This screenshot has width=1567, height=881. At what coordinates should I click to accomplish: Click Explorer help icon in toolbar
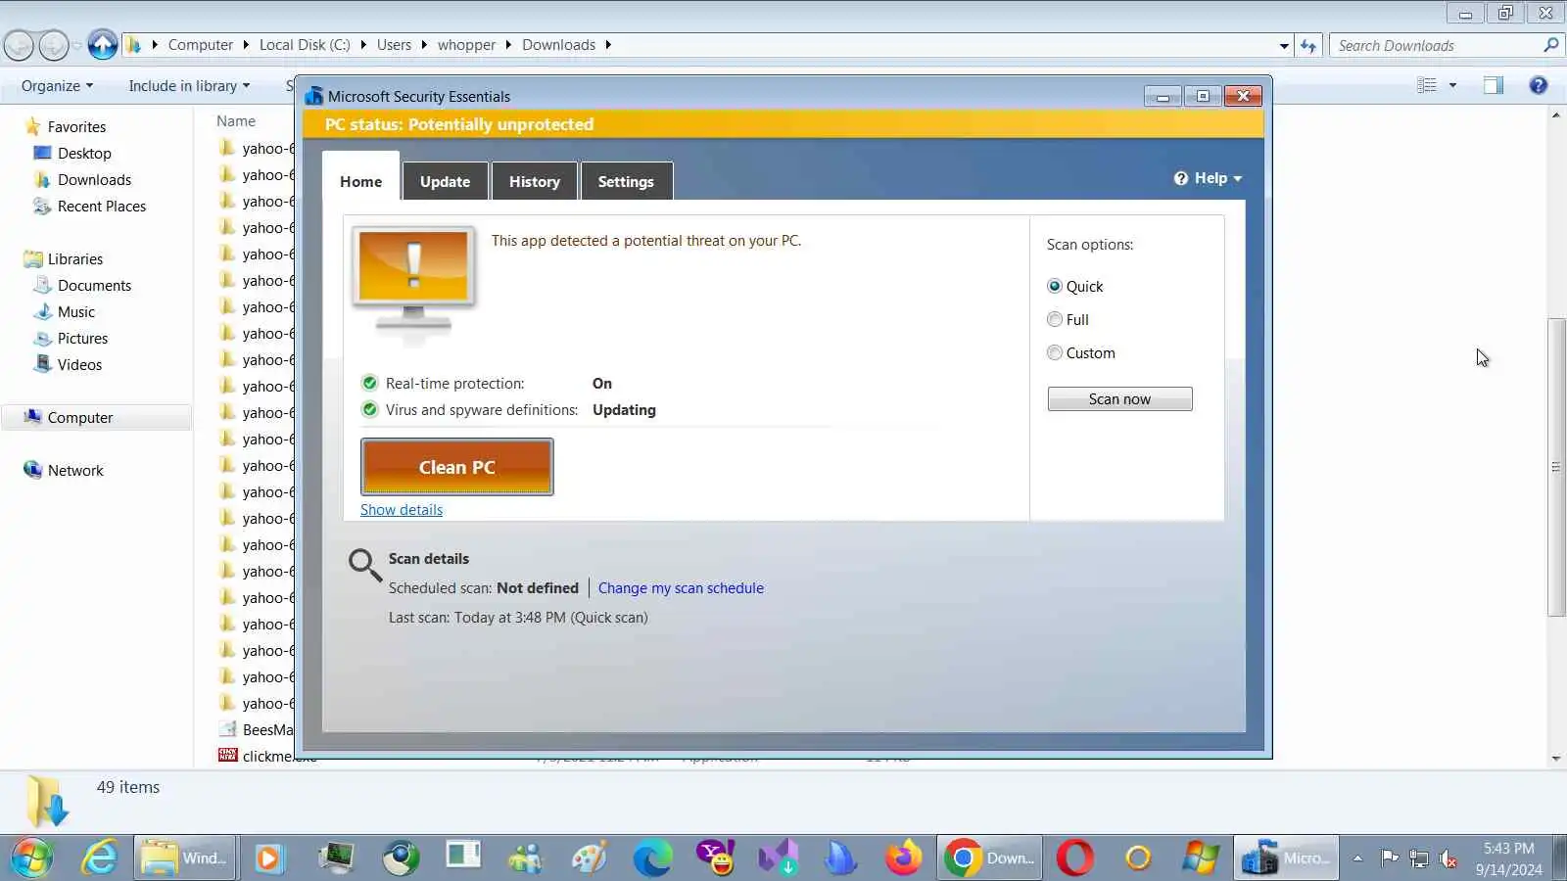tap(1539, 85)
